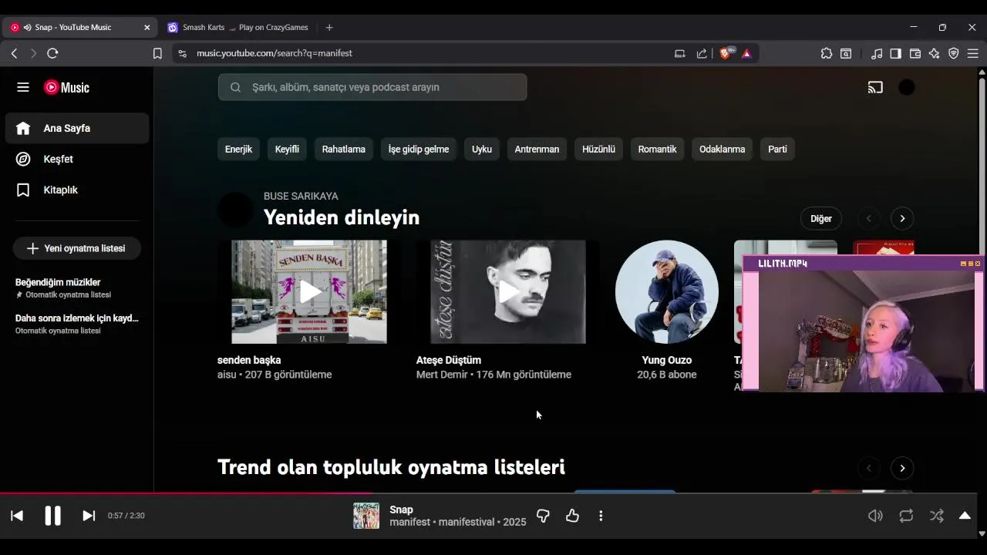Screen dimensions: 987x555
Task: Open the media control music note icon
Action: 877,53
